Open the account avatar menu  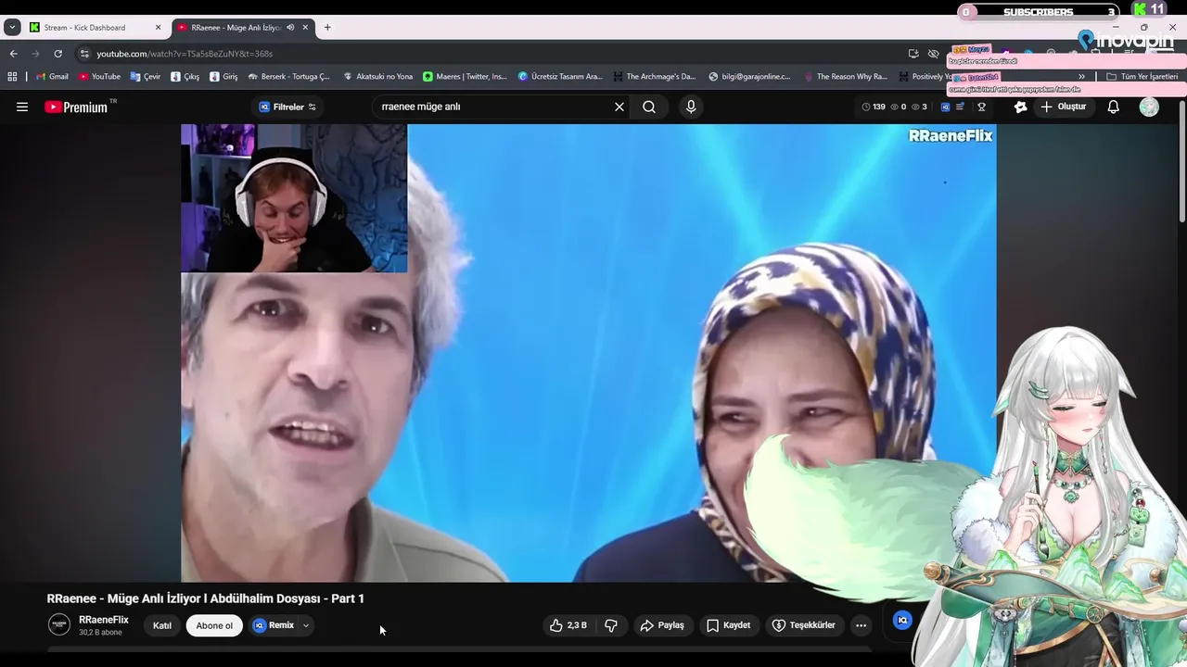[1149, 107]
